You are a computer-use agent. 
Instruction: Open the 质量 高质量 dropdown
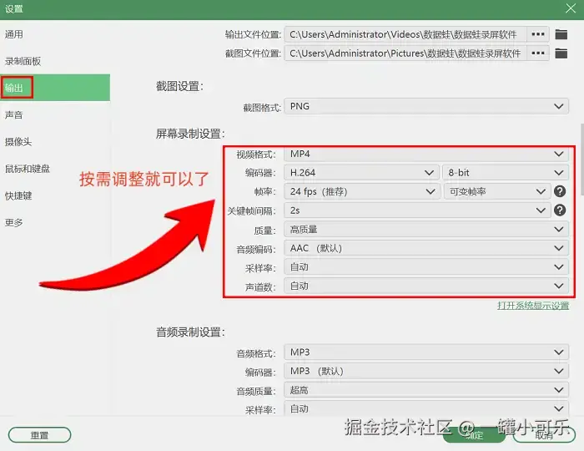point(426,229)
